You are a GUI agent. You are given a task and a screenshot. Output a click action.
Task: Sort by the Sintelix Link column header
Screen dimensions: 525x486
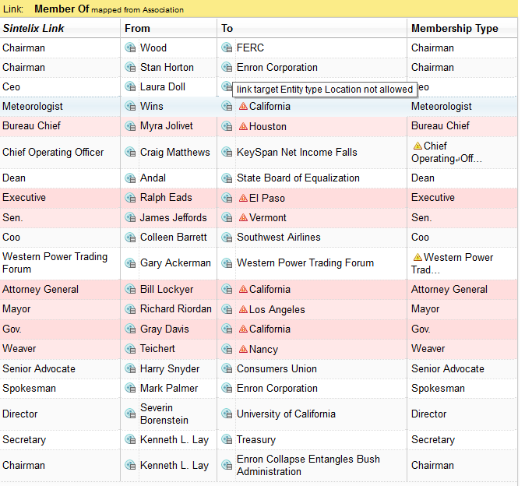(33, 28)
